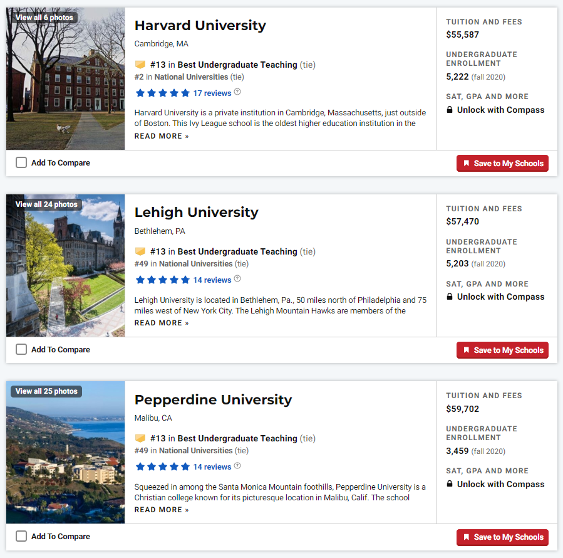Click the lock icon in Lehigh's Unlock with Compass
The height and width of the screenshot is (558, 563).
click(450, 297)
